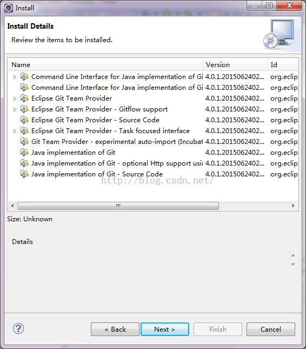The width and height of the screenshot is (306, 349).
Task: Click icon beside Eclipse Git Team Provider - Source Code
Action: (x=24, y=120)
